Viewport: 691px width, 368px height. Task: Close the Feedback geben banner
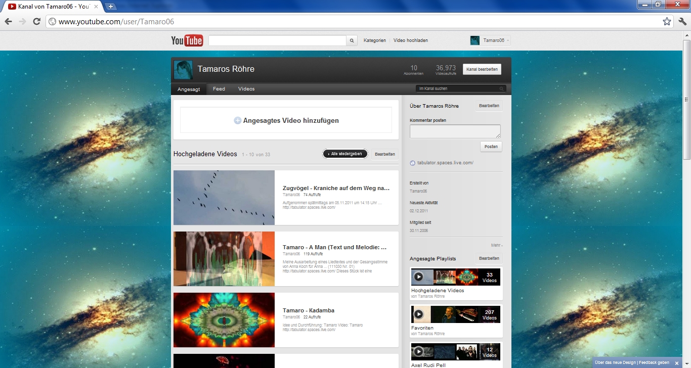pyautogui.click(x=677, y=363)
